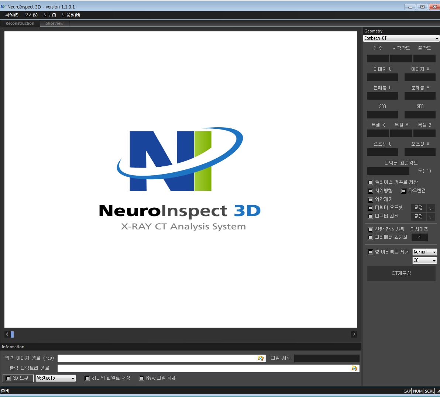
Task: Switch to the SliceView tab
Action: point(54,23)
